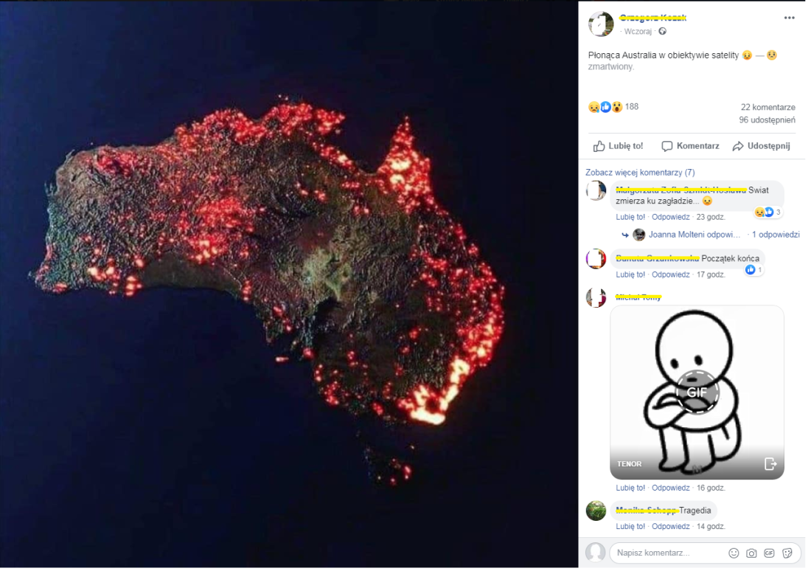Screen dimensions: 811x574
Task: Expand the 1 odpowiedzi reply thread
Action: pos(776,235)
